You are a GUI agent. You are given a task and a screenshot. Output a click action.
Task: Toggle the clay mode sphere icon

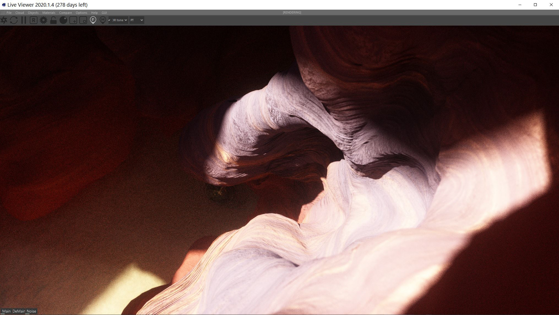coord(63,20)
